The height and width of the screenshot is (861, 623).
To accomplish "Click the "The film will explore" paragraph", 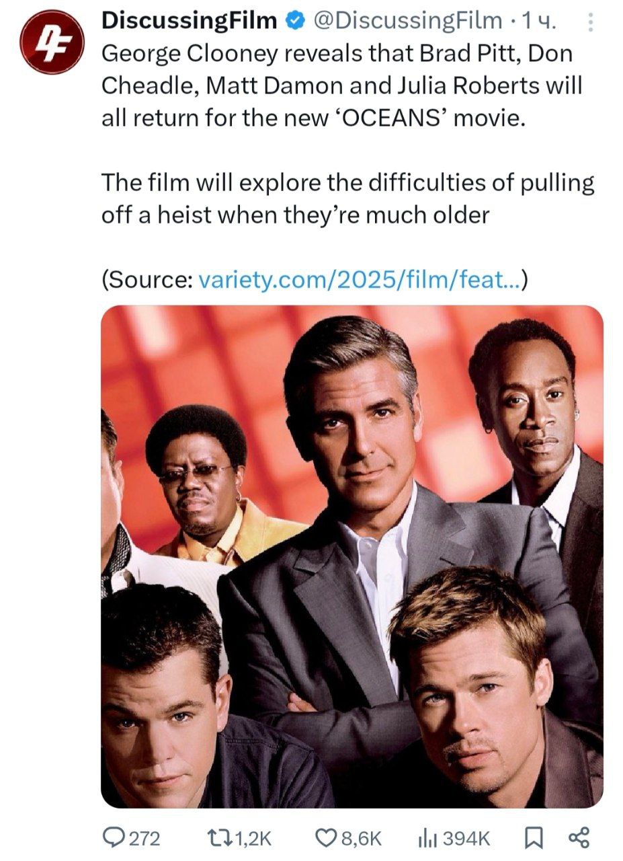I will tap(348, 198).
